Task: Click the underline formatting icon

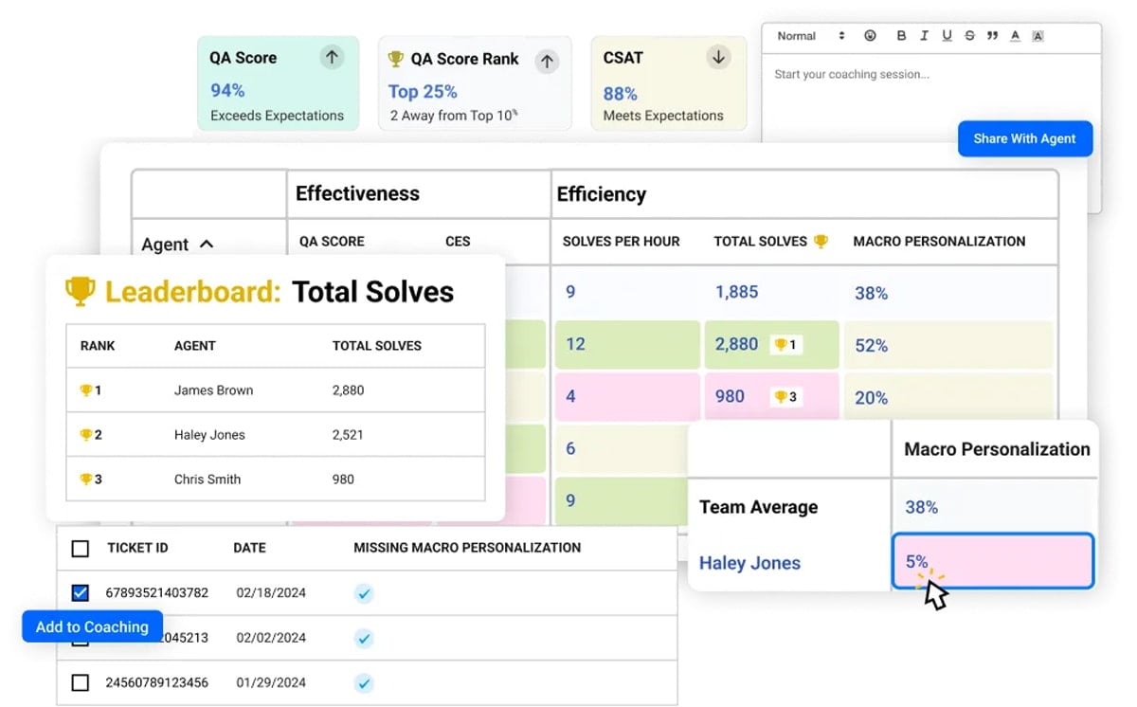Action: (947, 36)
